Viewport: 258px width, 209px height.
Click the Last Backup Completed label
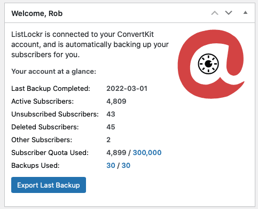point(51,89)
